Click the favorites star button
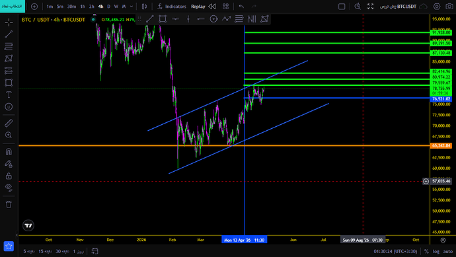456x257 pixels. point(9,246)
